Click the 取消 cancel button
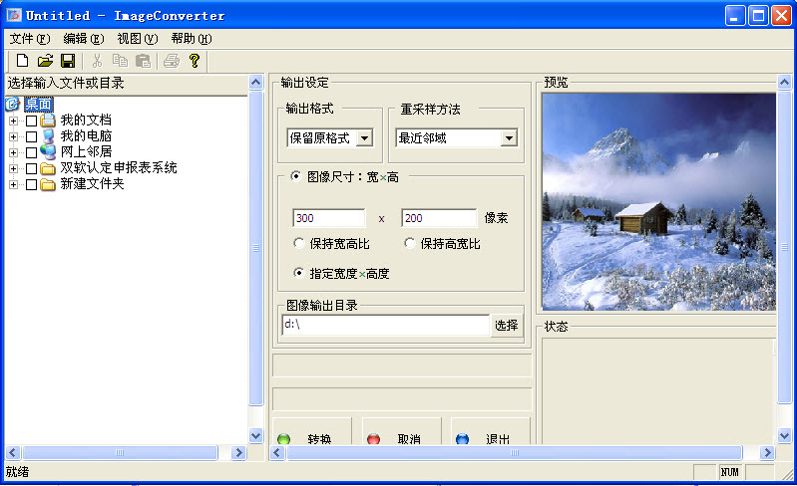The height and width of the screenshot is (486, 797). pos(402,432)
